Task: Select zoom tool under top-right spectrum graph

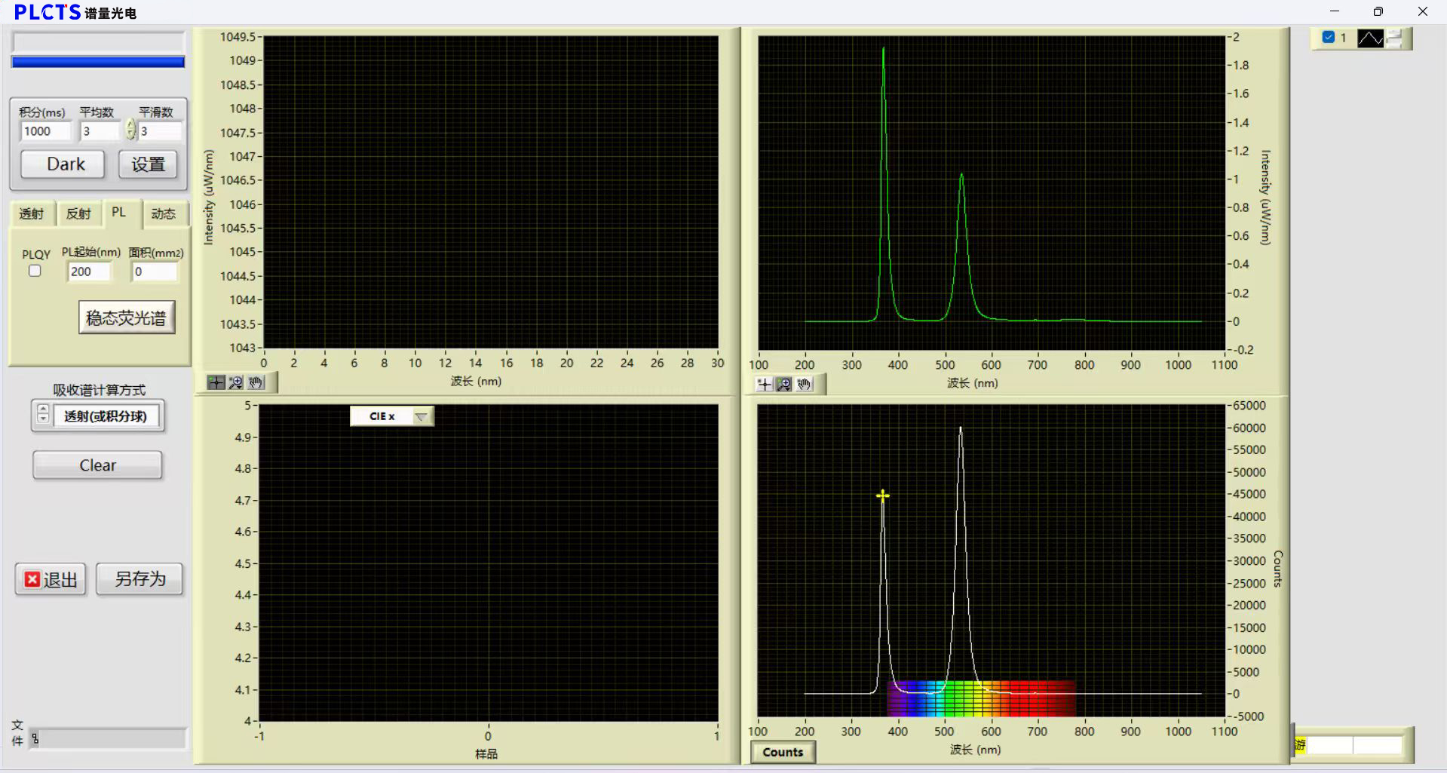Action: pyautogui.click(x=784, y=385)
